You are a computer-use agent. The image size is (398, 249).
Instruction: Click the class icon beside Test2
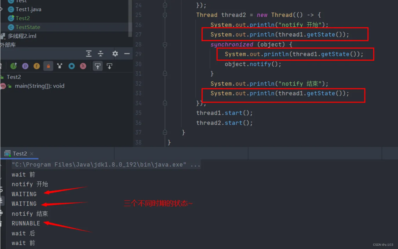coord(11,18)
